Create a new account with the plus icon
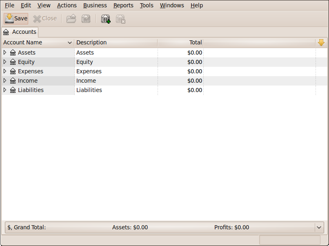Image resolution: width=329 pixels, height=246 pixels. 105,18
